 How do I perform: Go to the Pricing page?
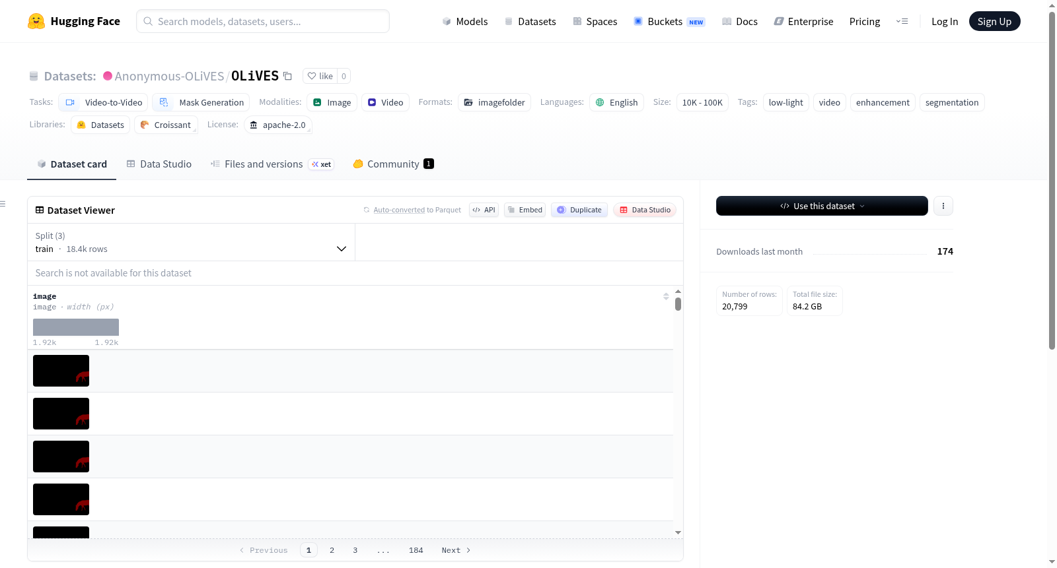(865, 21)
